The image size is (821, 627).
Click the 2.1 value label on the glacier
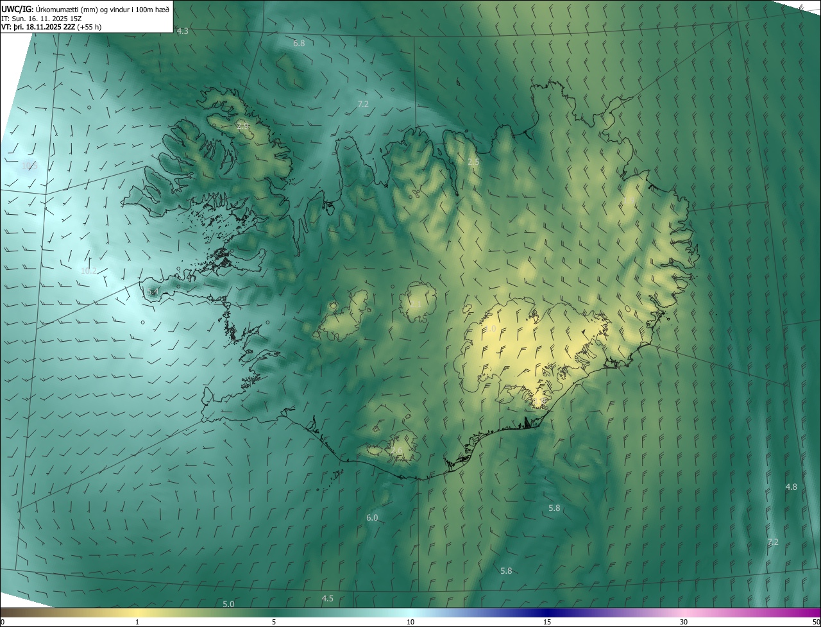tap(416, 304)
